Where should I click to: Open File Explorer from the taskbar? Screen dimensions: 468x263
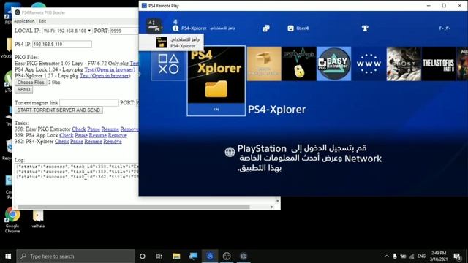pyautogui.click(x=176, y=256)
